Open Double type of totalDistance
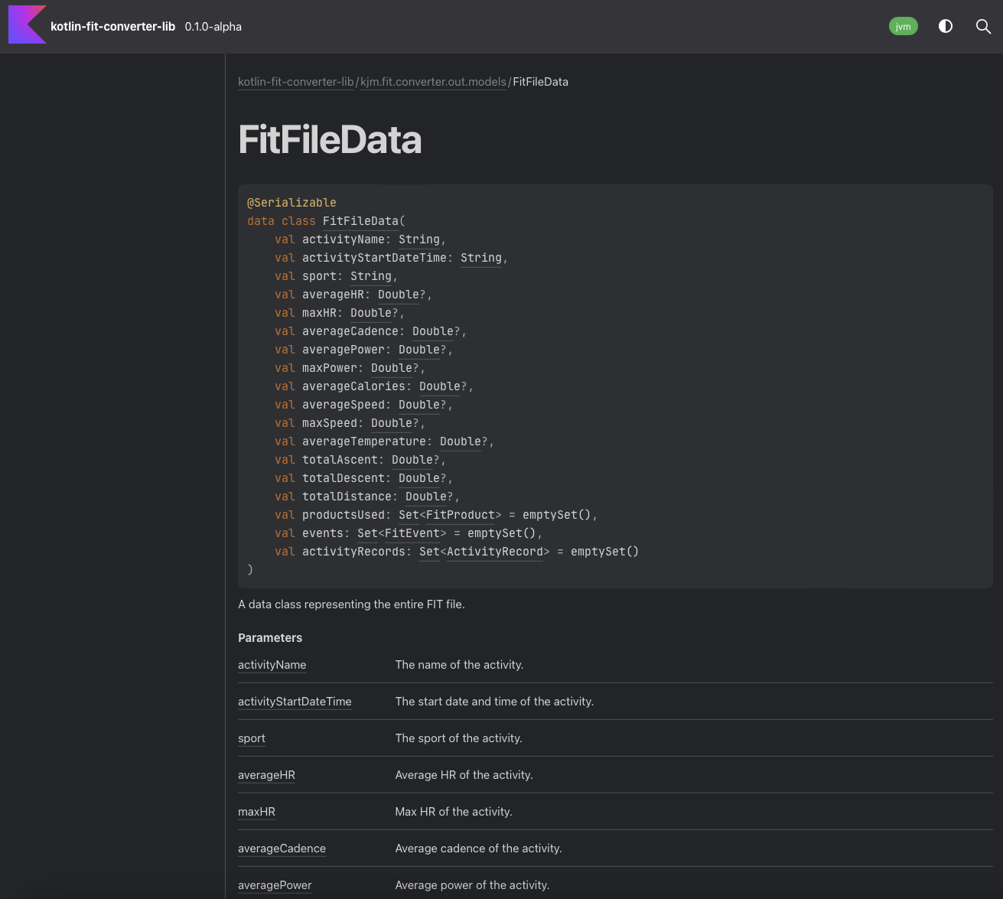Viewport: 1003px width, 899px height. (x=426, y=497)
